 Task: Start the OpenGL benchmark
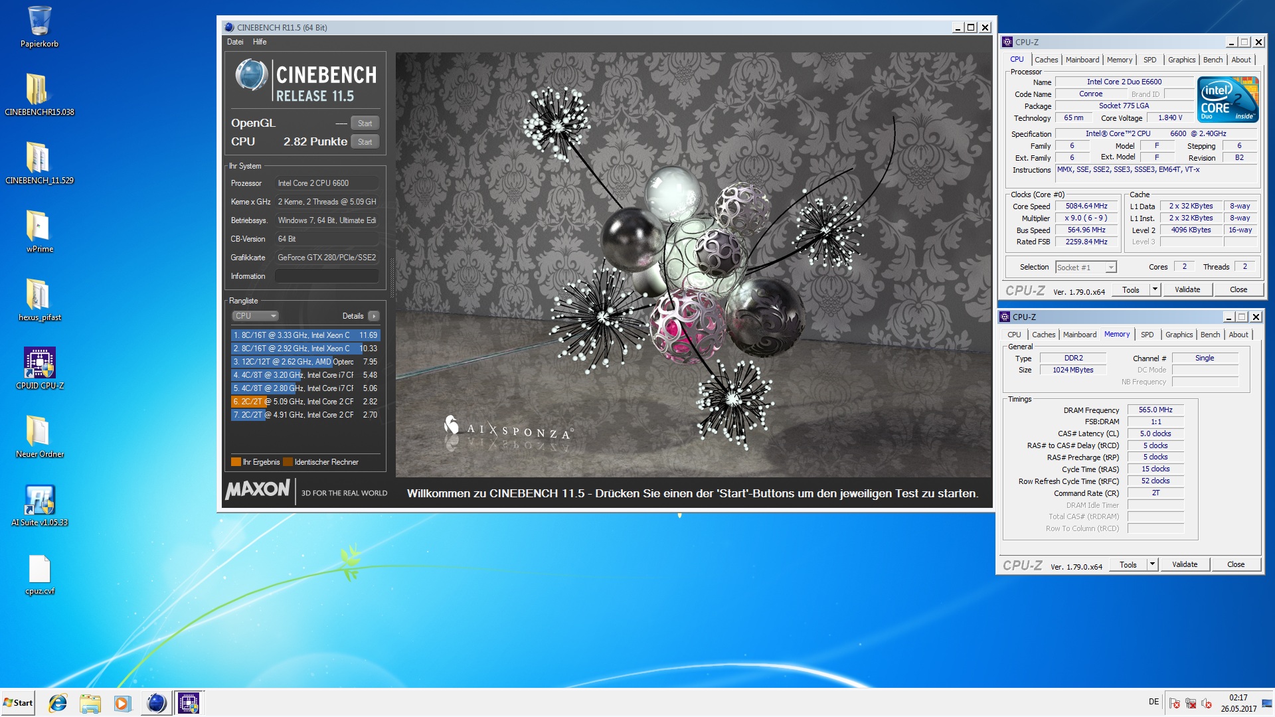pyautogui.click(x=365, y=123)
